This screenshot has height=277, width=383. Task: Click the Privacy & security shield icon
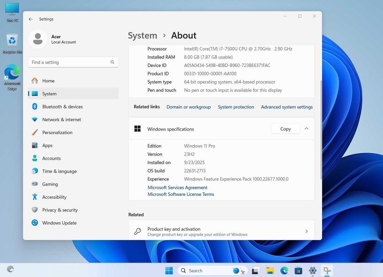pyautogui.click(x=35, y=210)
